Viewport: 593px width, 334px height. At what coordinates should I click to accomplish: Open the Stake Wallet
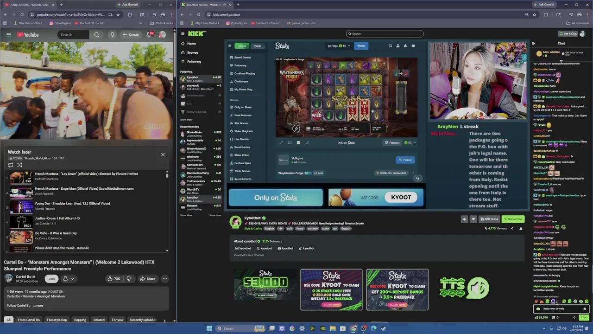coord(361,46)
